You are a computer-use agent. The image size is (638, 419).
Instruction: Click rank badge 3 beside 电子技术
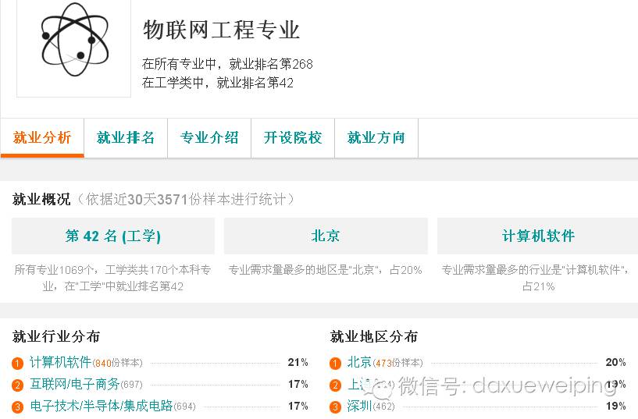coord(17,407)
